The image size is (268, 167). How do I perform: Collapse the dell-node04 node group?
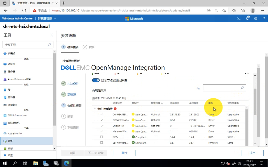click(95, 109)
